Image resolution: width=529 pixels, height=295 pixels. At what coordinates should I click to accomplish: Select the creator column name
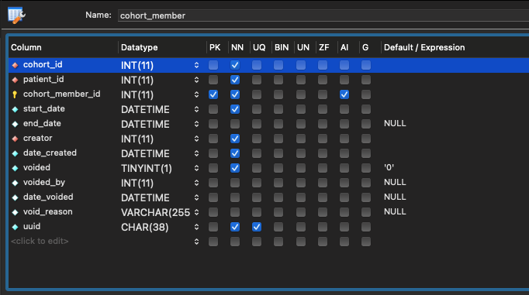(x=38, y=138)
